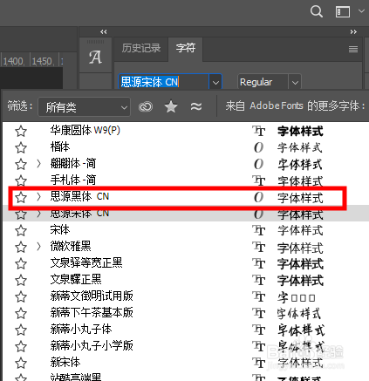Open the workspace switcher icon
Screen dimensions: 369x381
coord(343,12)
